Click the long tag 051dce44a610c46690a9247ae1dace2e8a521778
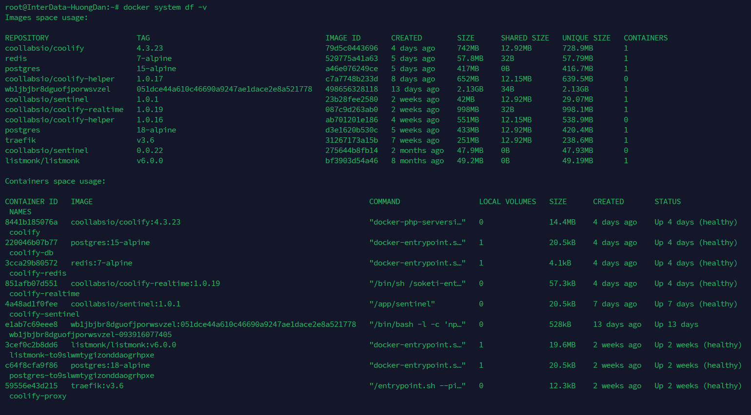This screenshot has width=751, height=415. [x=224, y=89]
